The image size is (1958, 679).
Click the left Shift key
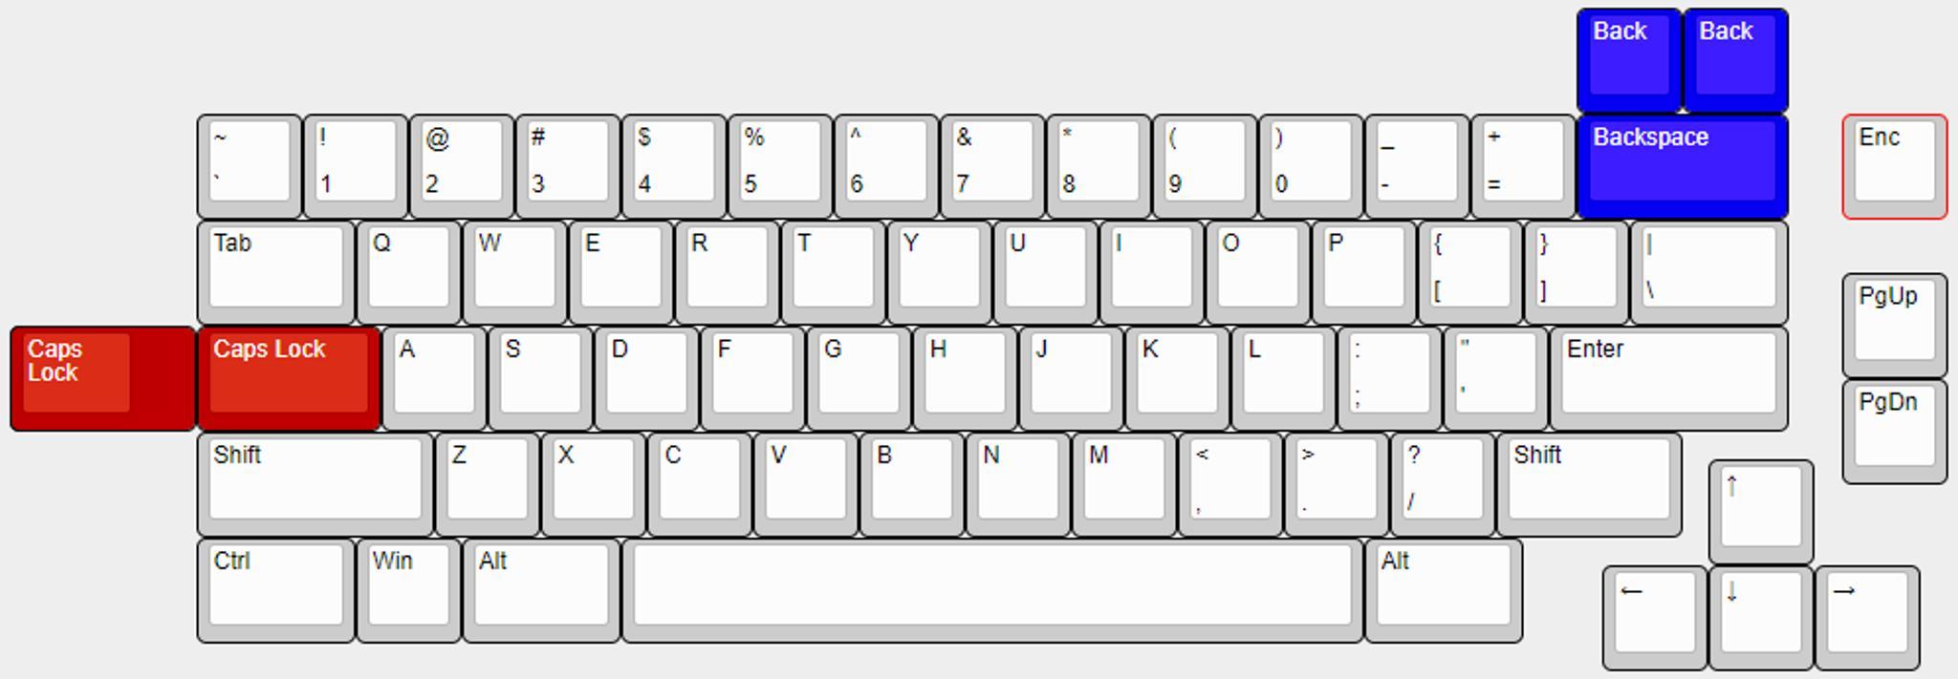tap(315, 485)
